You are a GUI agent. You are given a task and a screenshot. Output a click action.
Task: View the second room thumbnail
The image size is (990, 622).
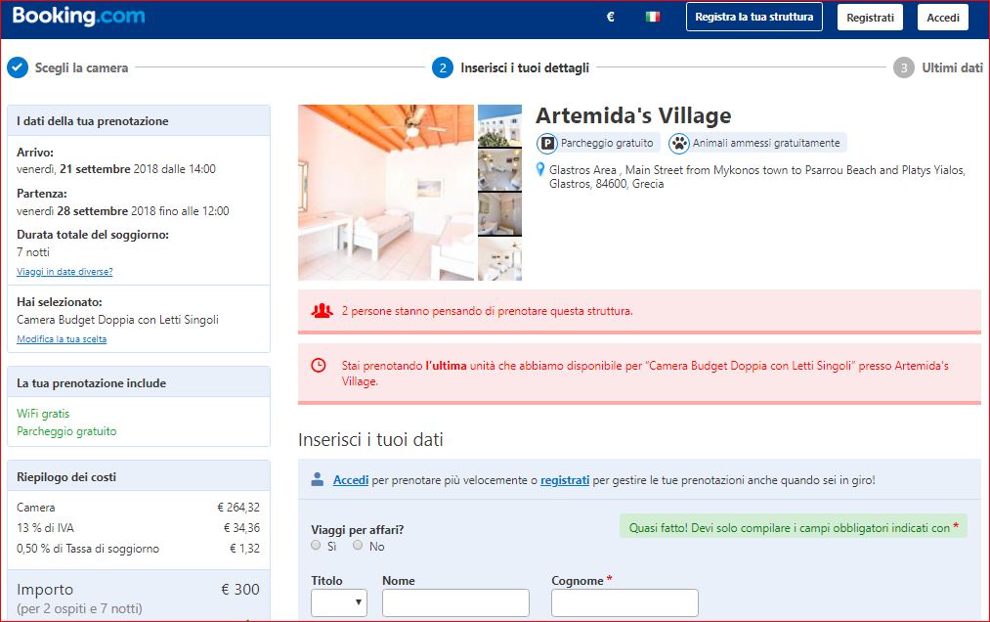[x=499, y=169]
